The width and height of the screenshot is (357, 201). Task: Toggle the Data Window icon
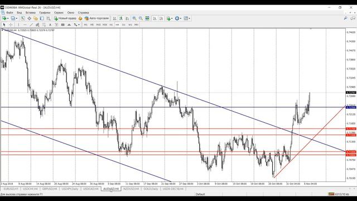point(29,18)
